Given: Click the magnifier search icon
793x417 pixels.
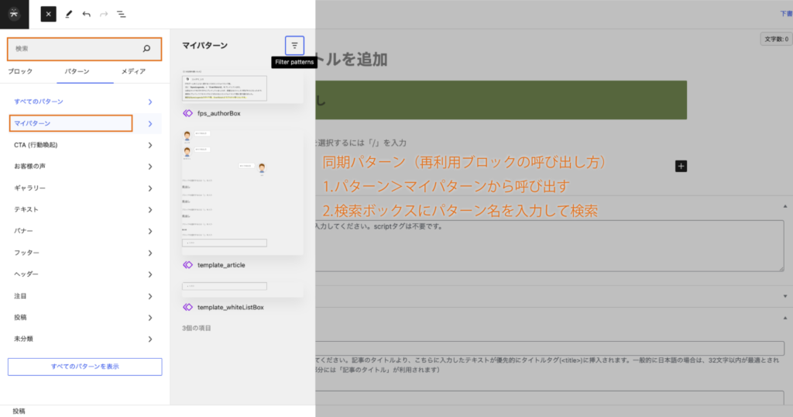Looking at the screenshot, I should point(146,49).
